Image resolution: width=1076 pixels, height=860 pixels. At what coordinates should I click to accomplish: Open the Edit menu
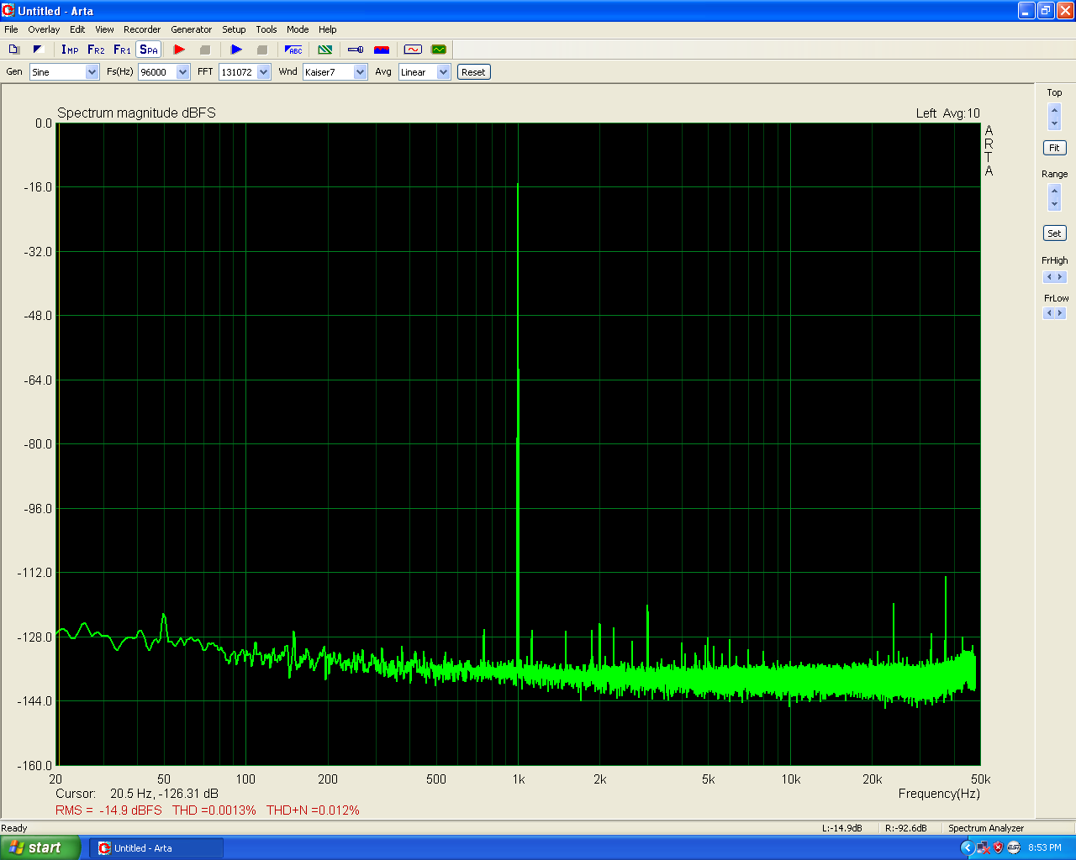coord(77,29)
